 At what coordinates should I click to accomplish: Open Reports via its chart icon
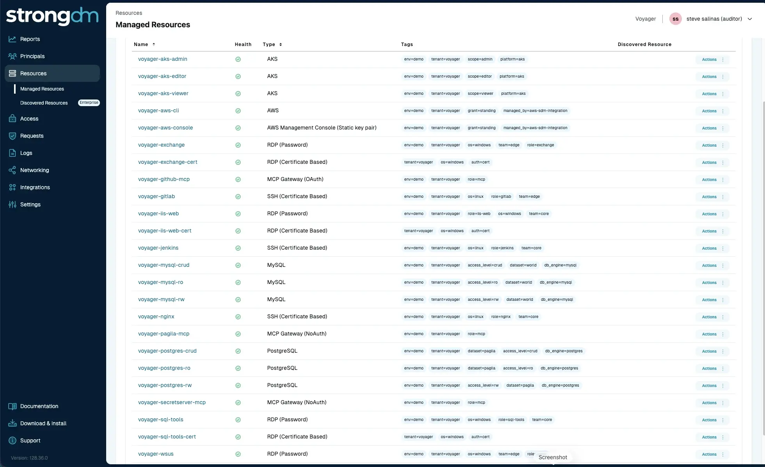[x=12, y=39]
